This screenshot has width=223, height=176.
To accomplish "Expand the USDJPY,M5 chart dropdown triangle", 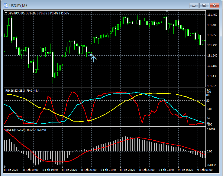I will [6, 13].
